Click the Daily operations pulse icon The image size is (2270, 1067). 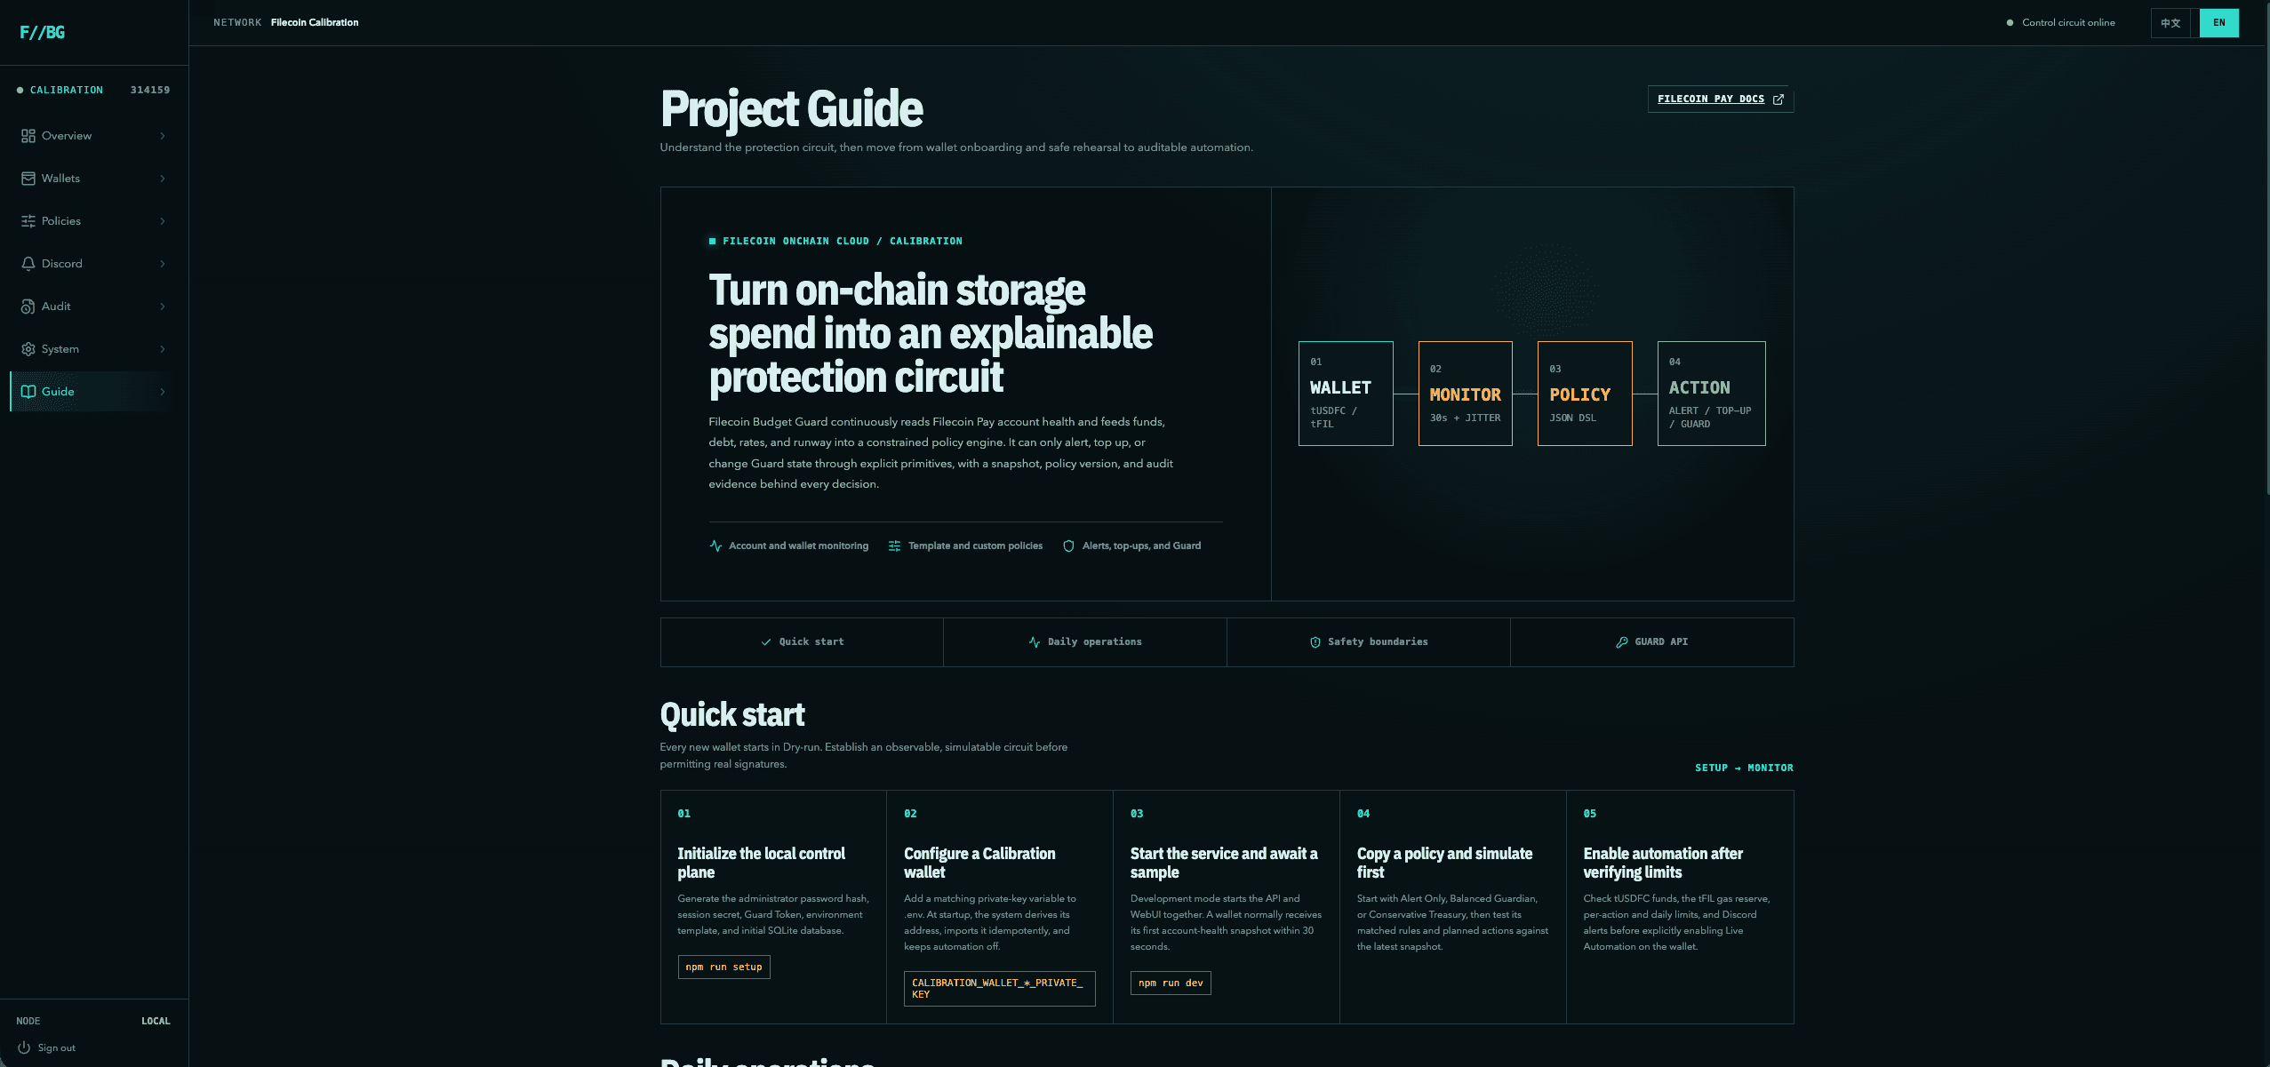1035,642
